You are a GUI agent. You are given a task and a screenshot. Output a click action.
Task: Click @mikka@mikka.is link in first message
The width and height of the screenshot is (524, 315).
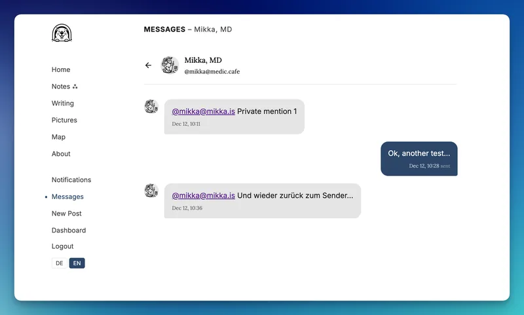[203, 111]
